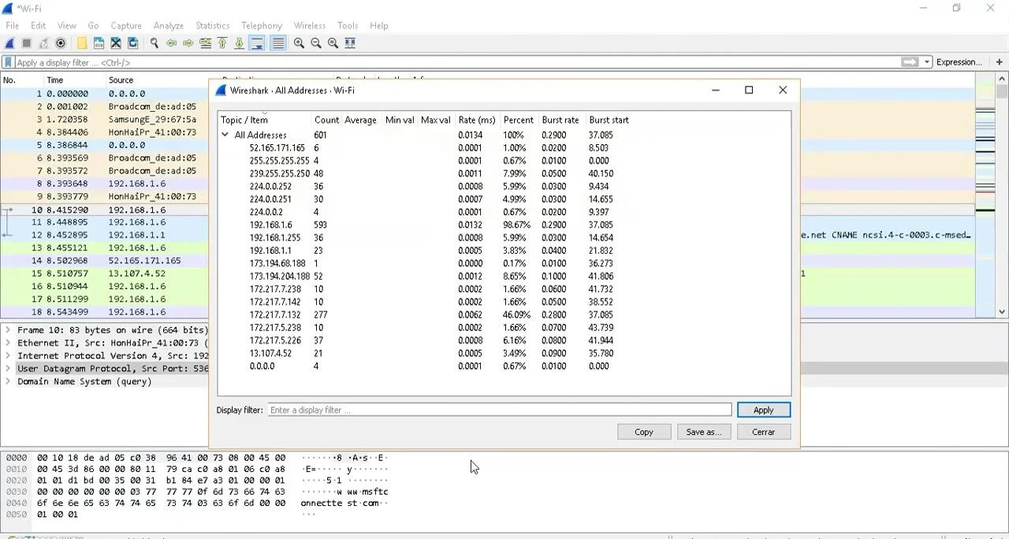Close this capture file
Viewport: 1009px width, 539px height.
[x=116, y=43]
